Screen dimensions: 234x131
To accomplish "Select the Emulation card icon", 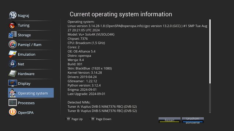I will [x=12, y=54].
